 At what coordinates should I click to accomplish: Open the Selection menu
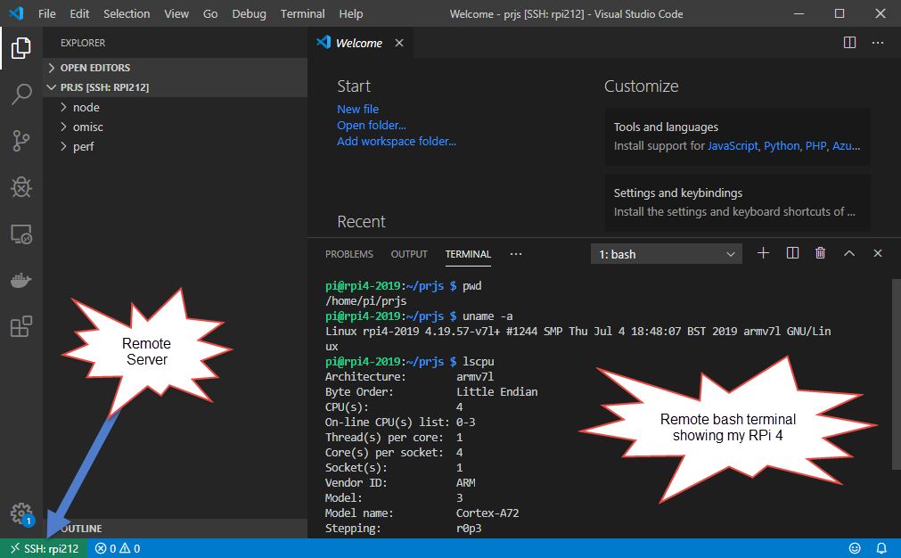tap(127, 13)
